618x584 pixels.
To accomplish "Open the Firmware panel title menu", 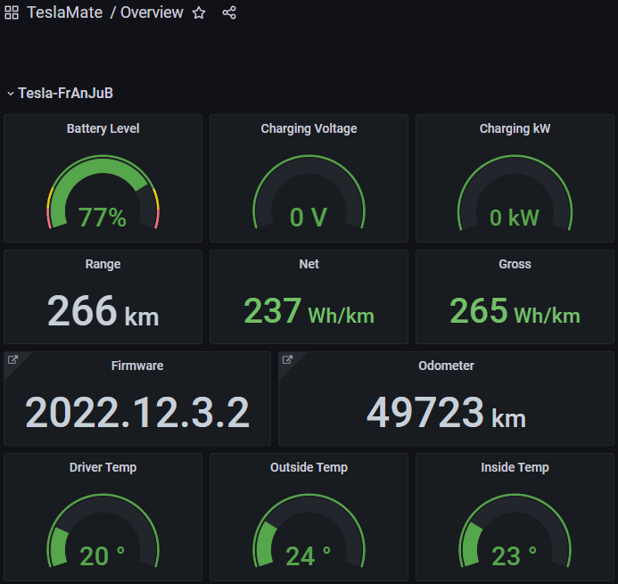I will click(137, 366).
